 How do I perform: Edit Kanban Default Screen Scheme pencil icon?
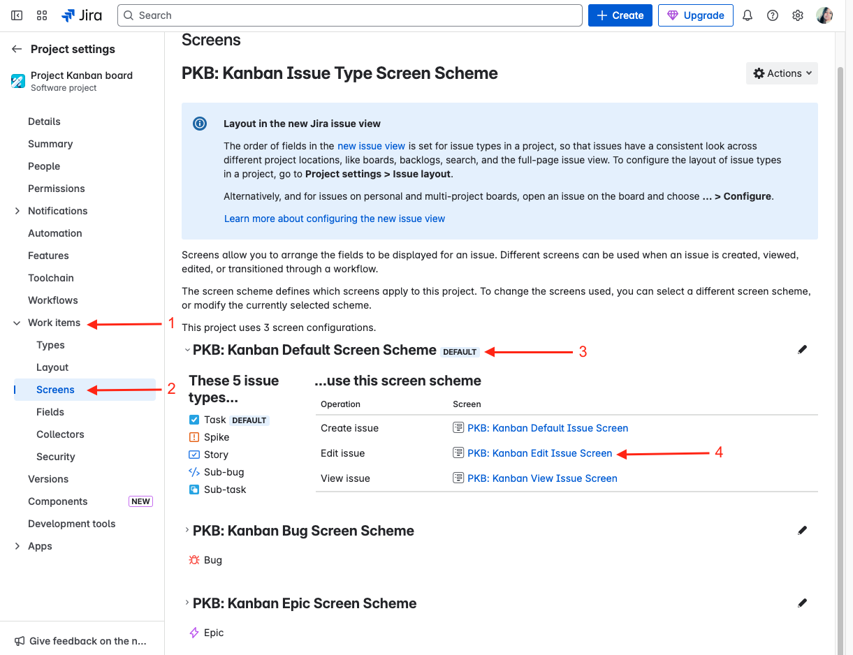pos(802,350)
